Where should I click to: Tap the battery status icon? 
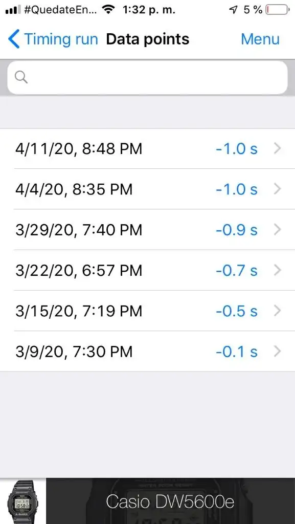pyautogui.click(x=277, y=10)
